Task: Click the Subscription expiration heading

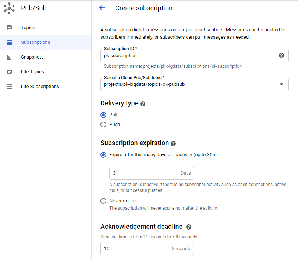Action: (x=135, y=143)
